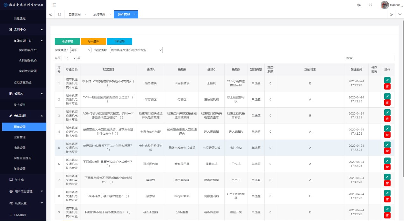Click the edit pencil icon for row 1
This screenshot has width=404, height=221.
click(387, 80)
